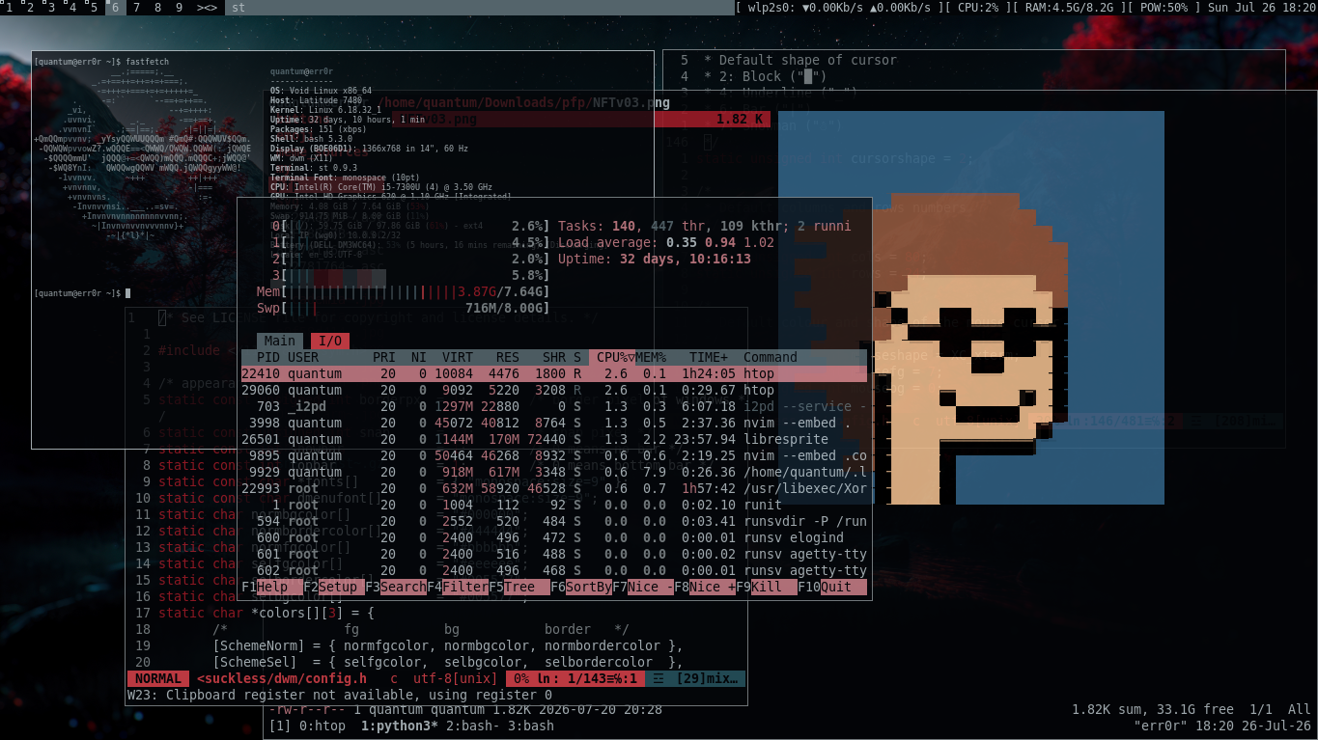Click F10 Quit in htop
Viewport: 1318px width, 740px height.
(832, 587)
